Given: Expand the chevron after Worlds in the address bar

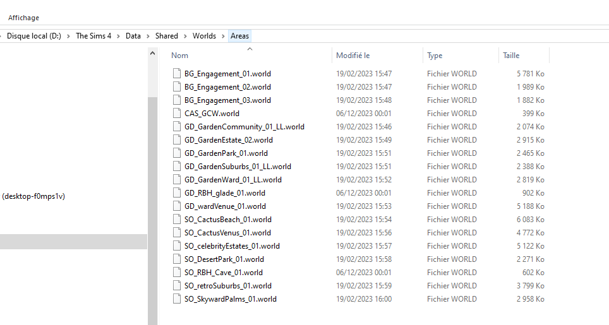Looking at the screenshot, I should tap(223, 37).
